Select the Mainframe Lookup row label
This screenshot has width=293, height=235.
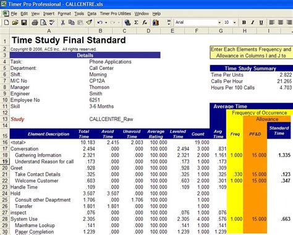pos(35,225)
